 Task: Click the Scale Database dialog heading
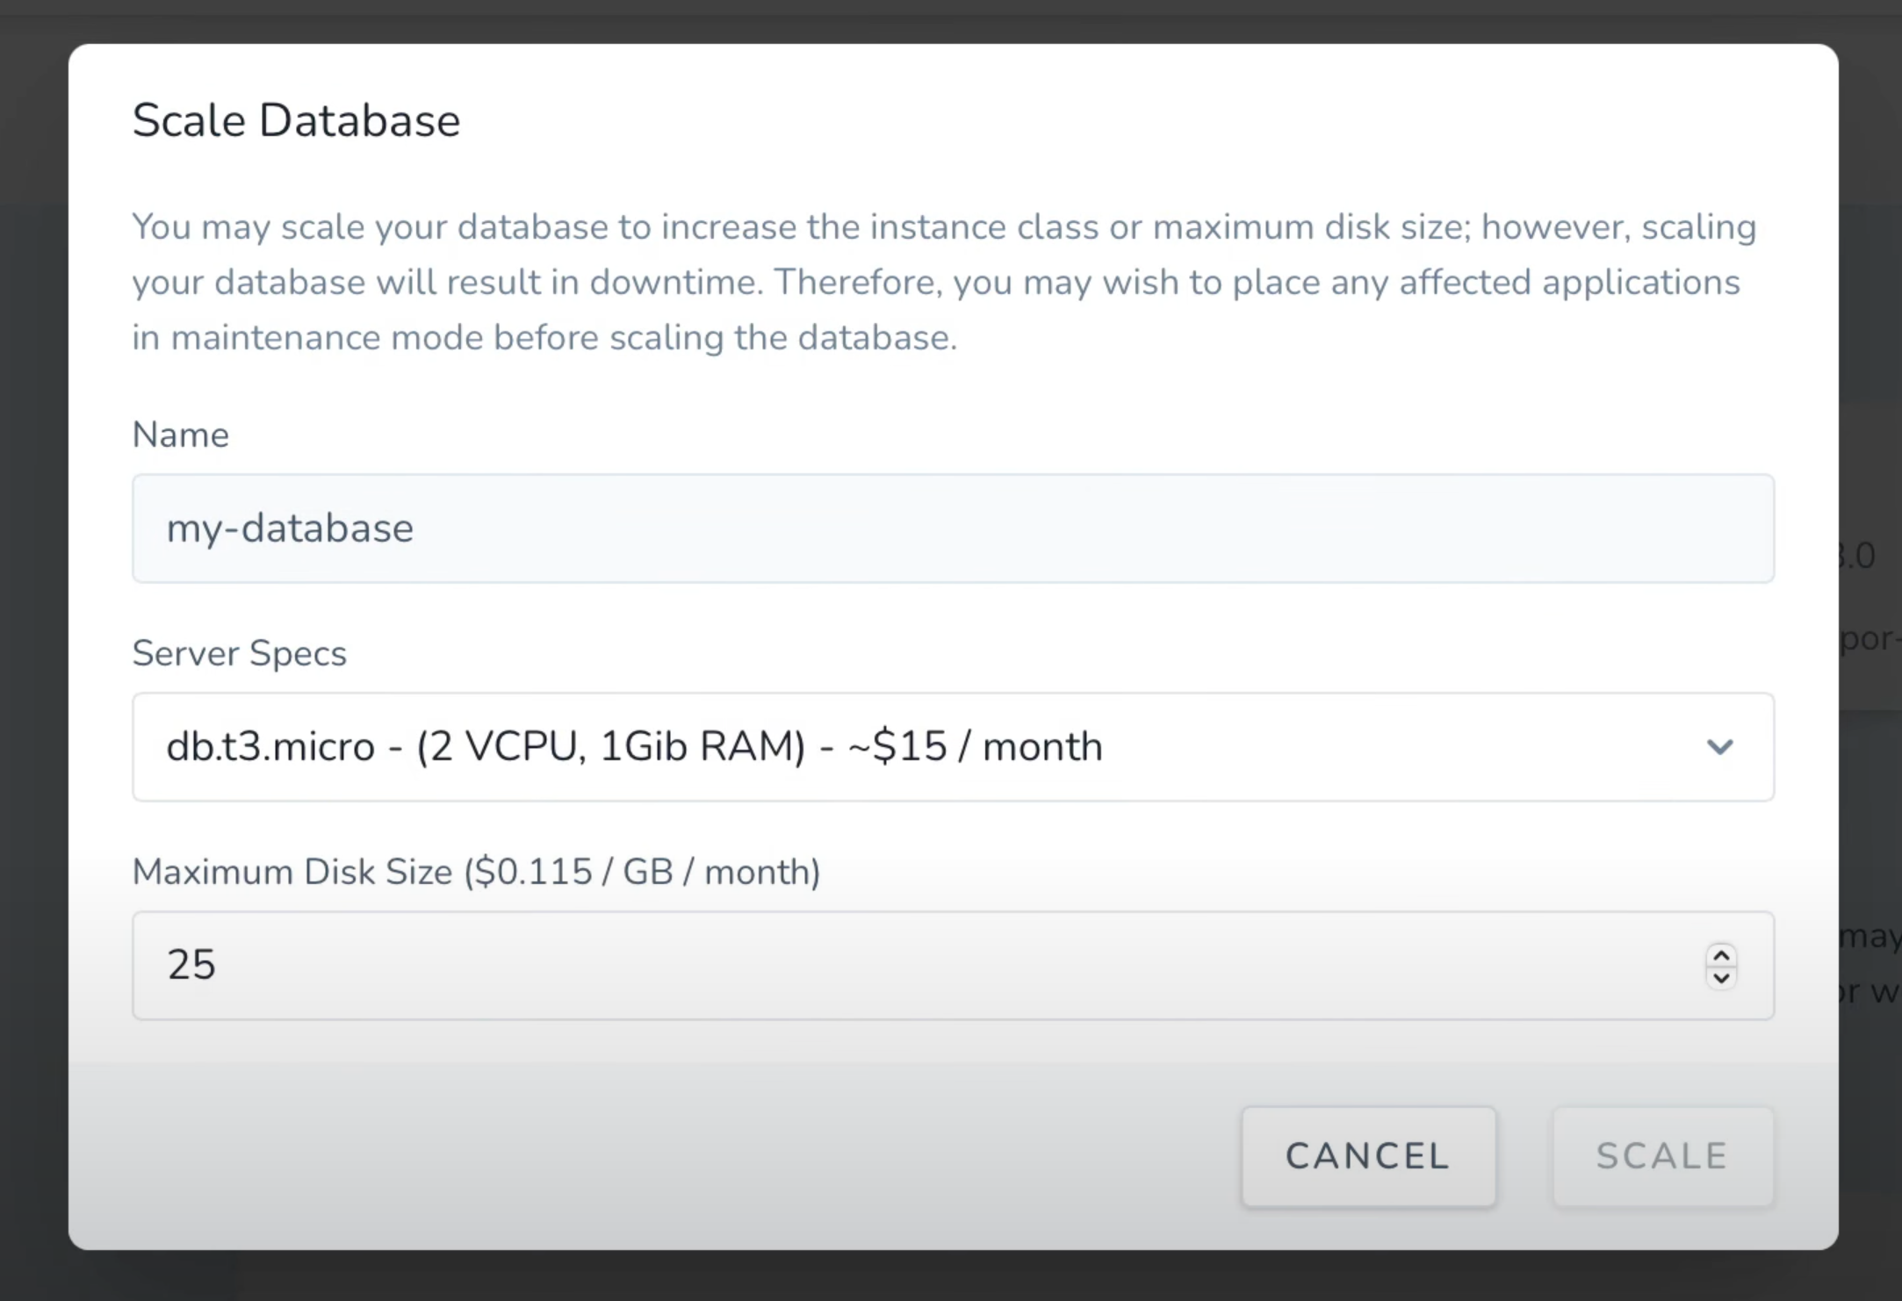(x=296, y=120)
